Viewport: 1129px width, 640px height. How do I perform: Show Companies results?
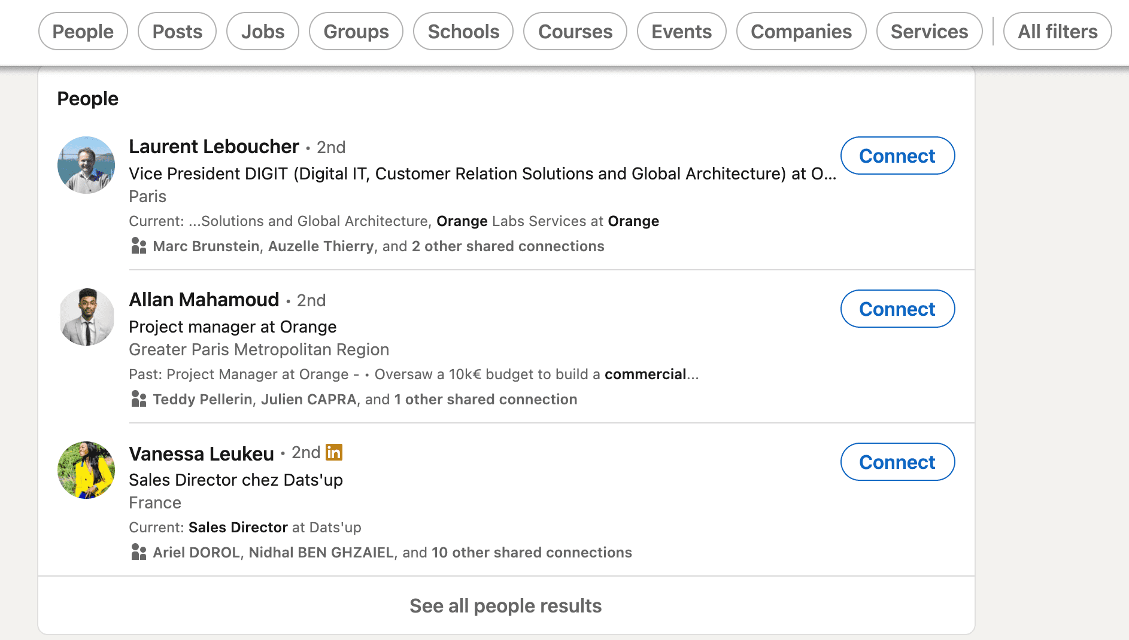coord(801,32)
